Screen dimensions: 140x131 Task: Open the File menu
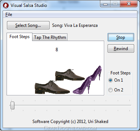9,15
